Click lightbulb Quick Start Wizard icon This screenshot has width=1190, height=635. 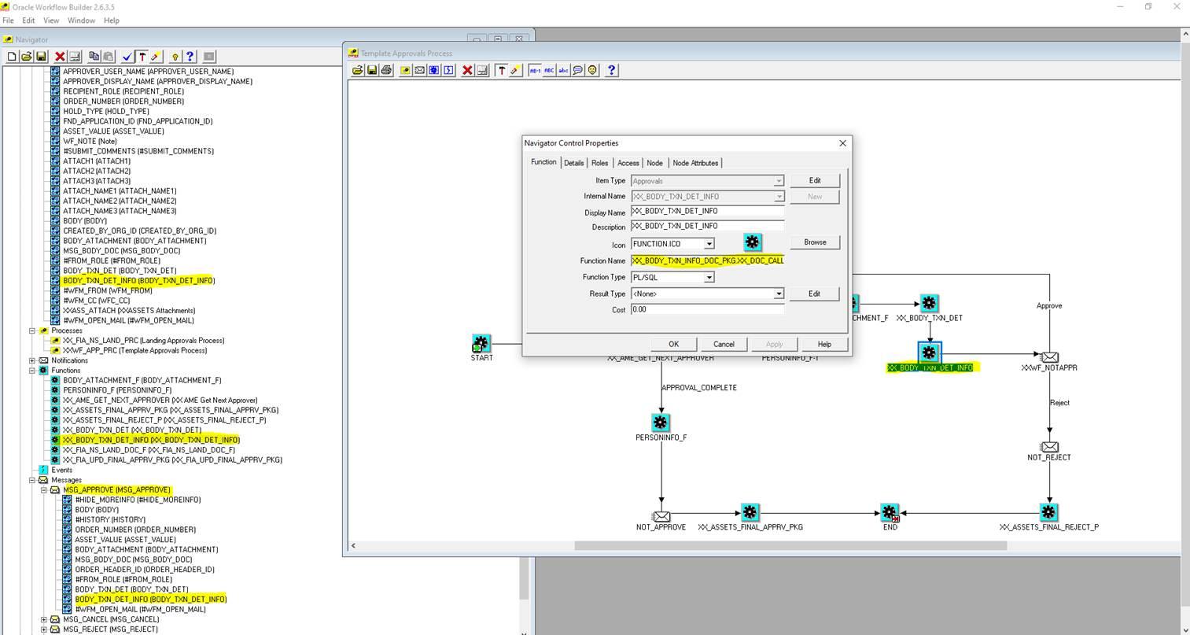pos(175,57)
